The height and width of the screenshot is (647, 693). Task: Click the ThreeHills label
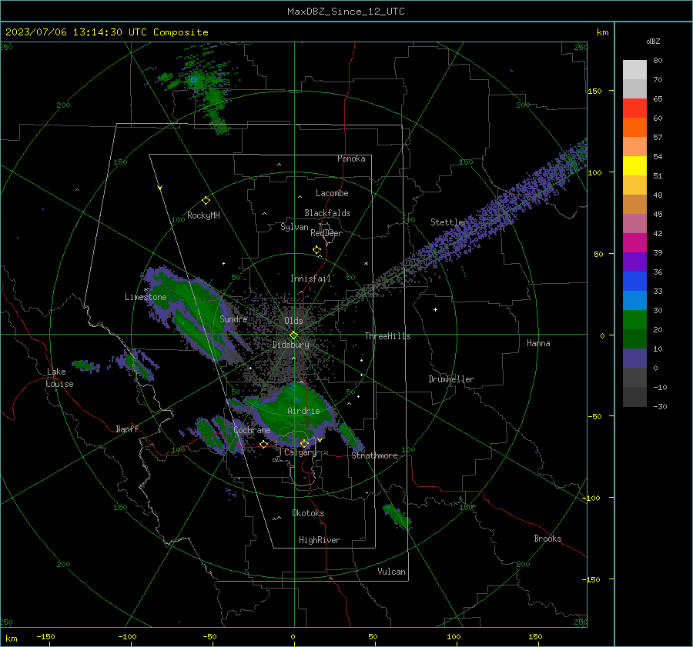click(x=387, y=336)
